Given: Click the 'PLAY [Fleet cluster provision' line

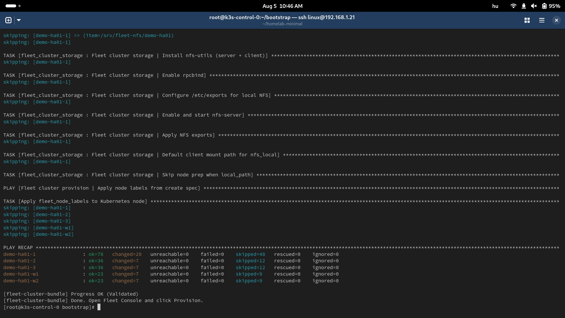Looking at the screenshot, I should tap(281, 188).
